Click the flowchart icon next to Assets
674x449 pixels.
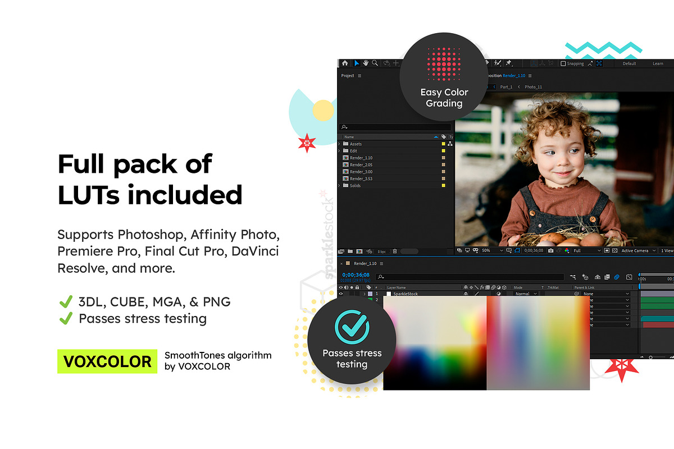pyautogui.click(x=450, y=144)
